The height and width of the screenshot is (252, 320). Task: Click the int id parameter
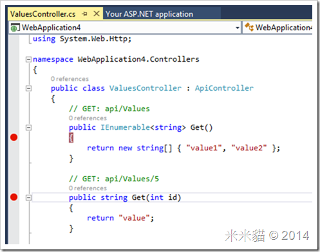(163, 197)
